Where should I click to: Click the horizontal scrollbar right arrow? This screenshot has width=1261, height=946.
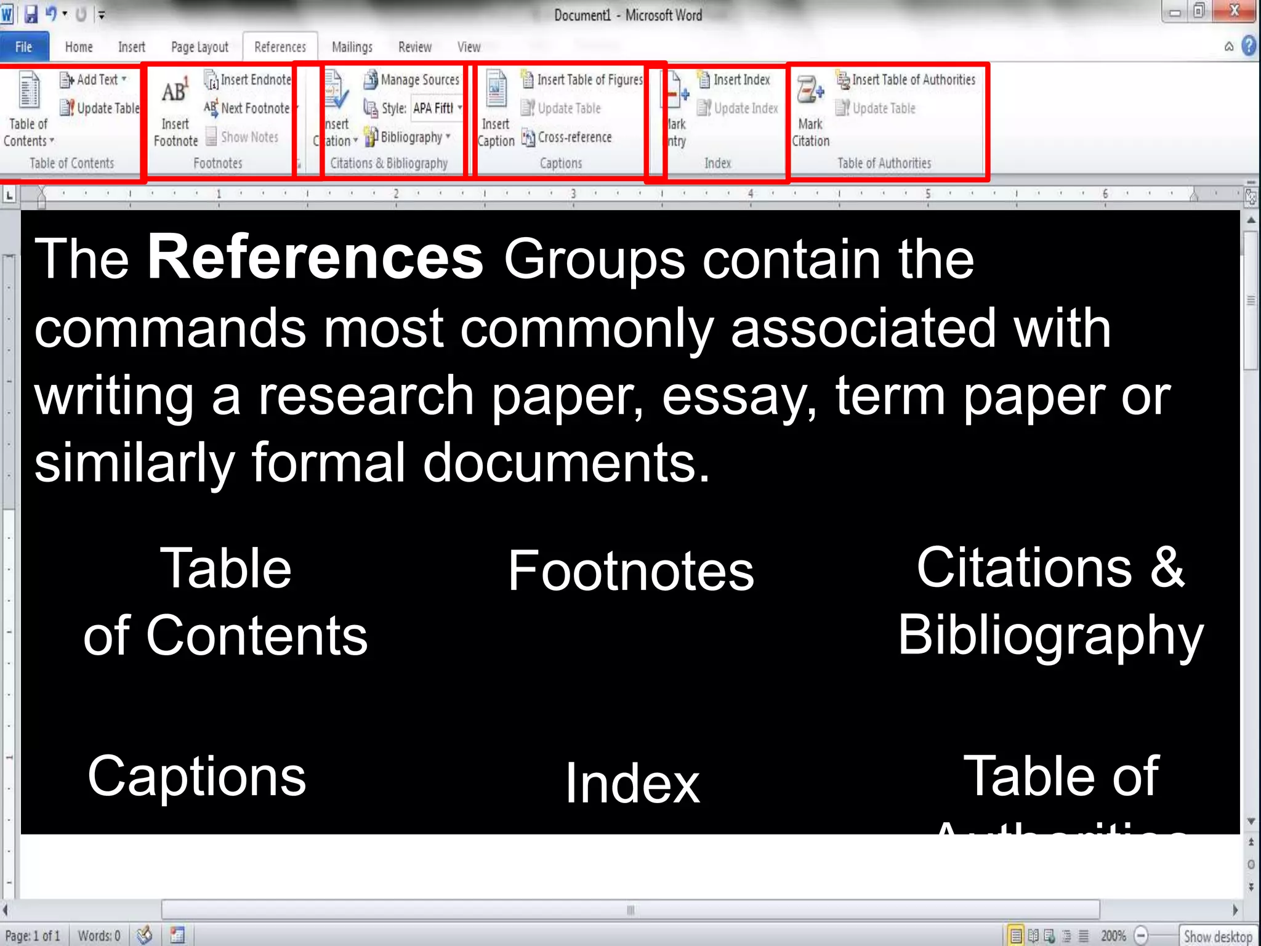pyautogui.click(x=1235, y=910)
